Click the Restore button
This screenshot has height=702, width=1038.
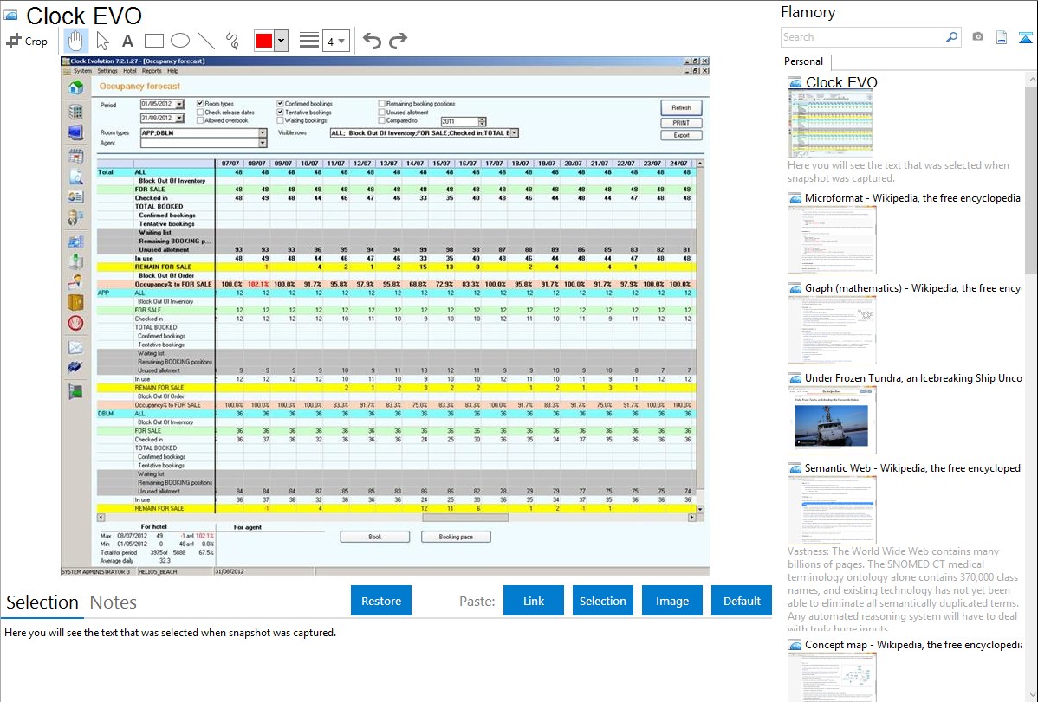click(381, 601)
